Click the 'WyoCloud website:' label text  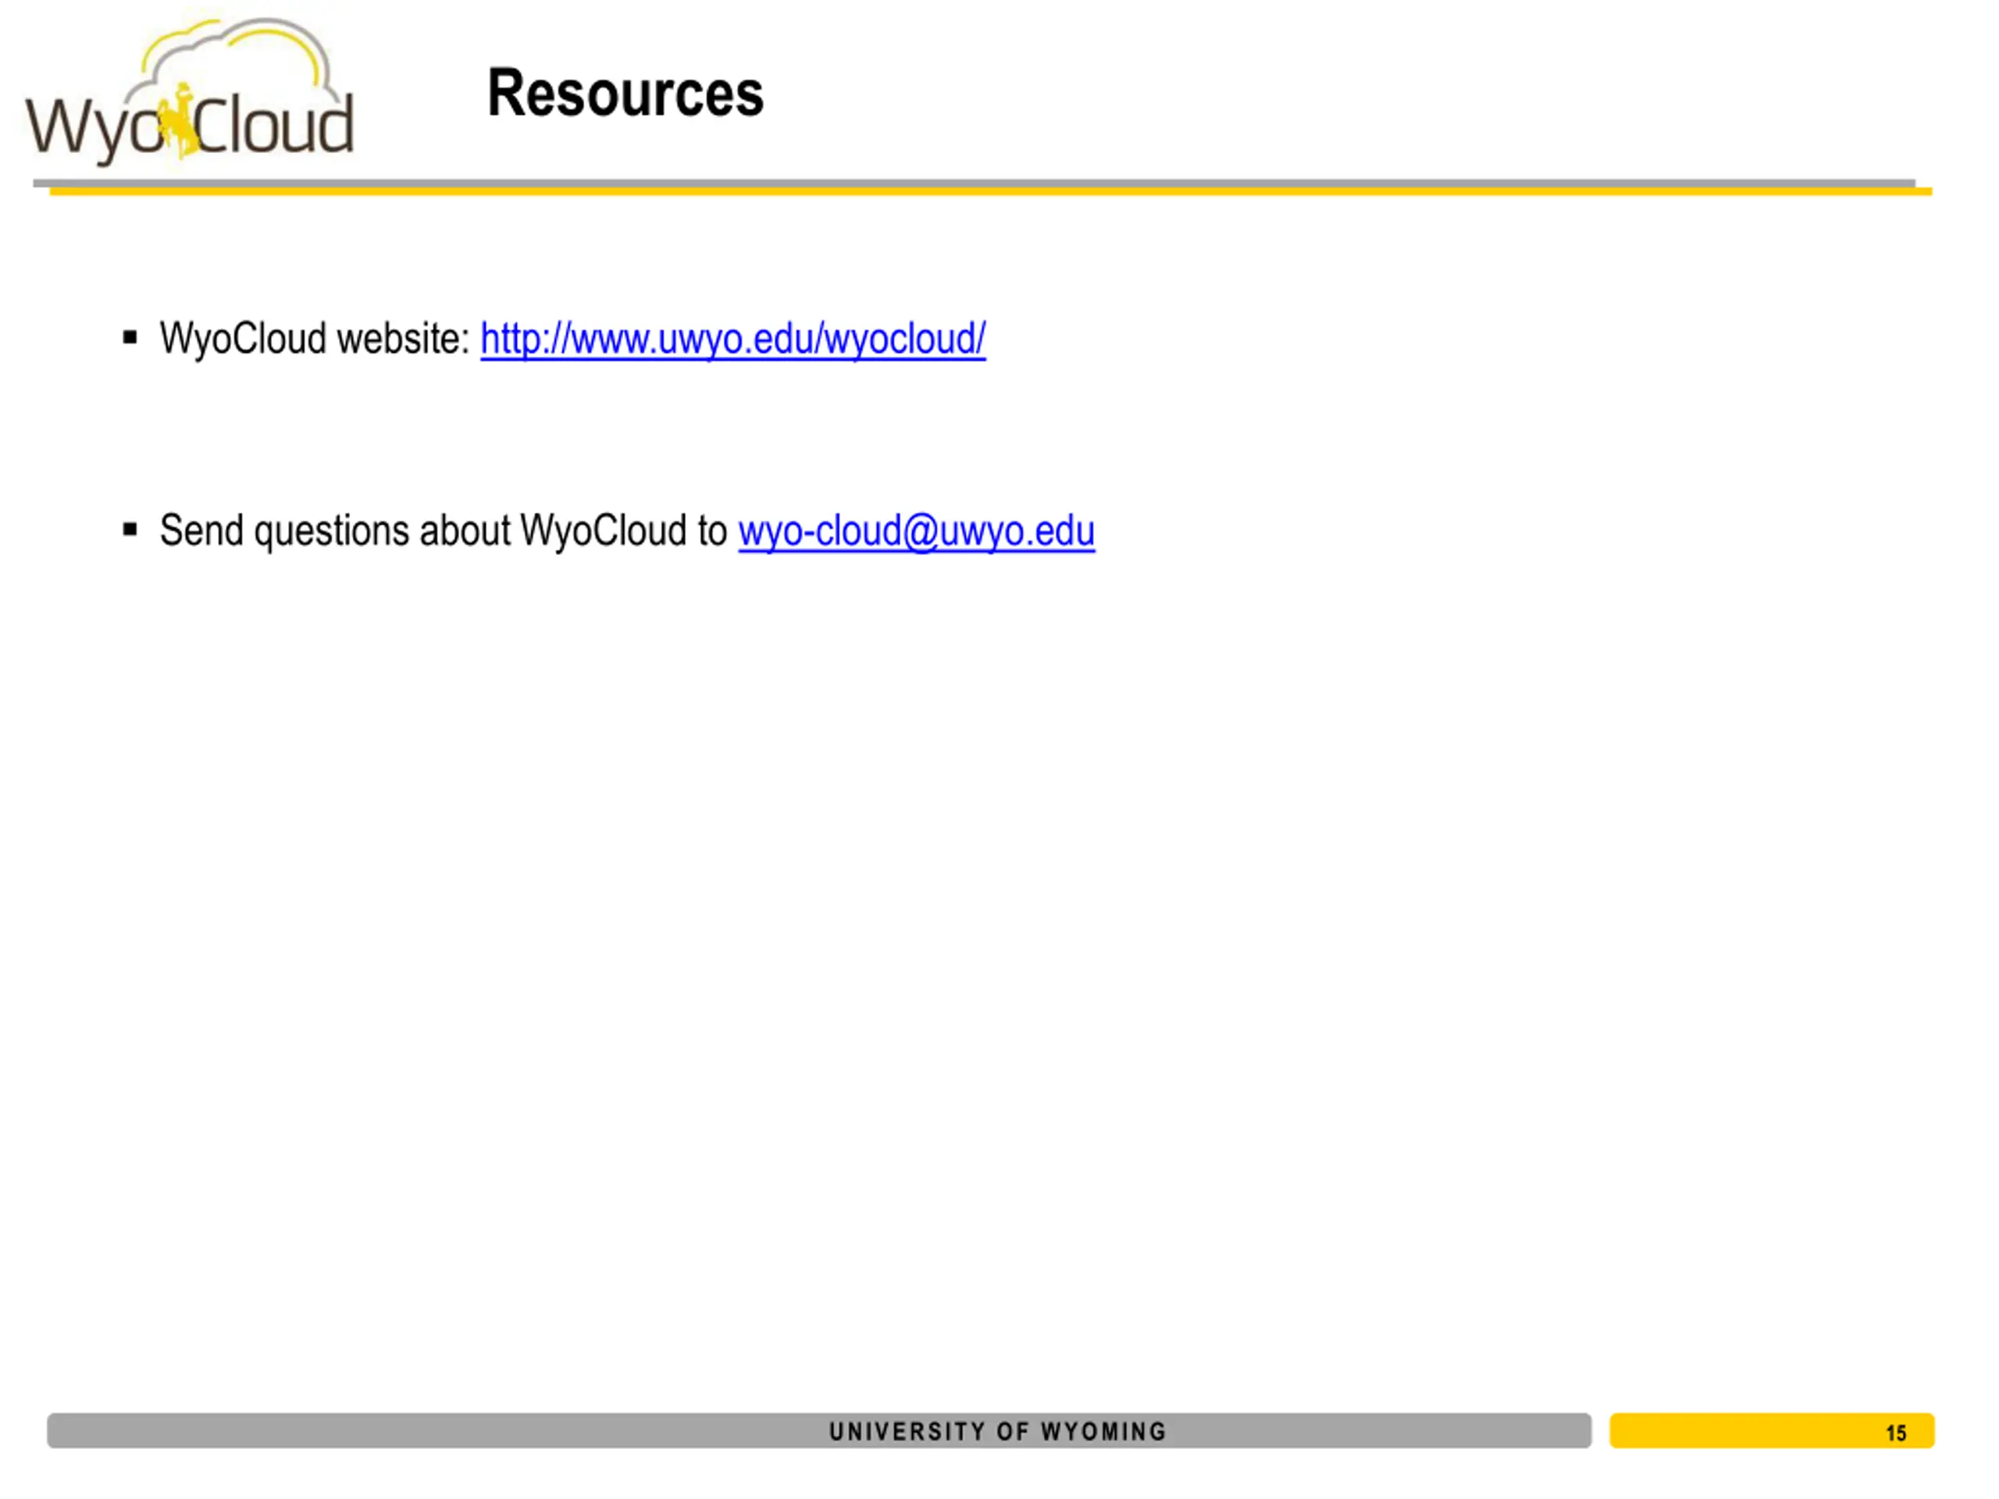[x=315, y=339]
